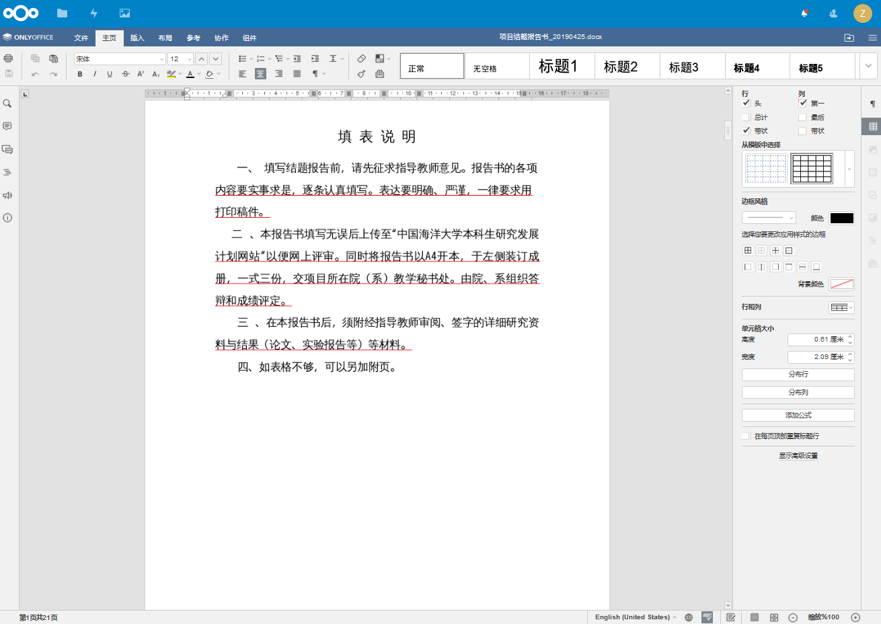Zoom out using minus button
Viewport: 881px width, 624px height.
coord(793,617)
